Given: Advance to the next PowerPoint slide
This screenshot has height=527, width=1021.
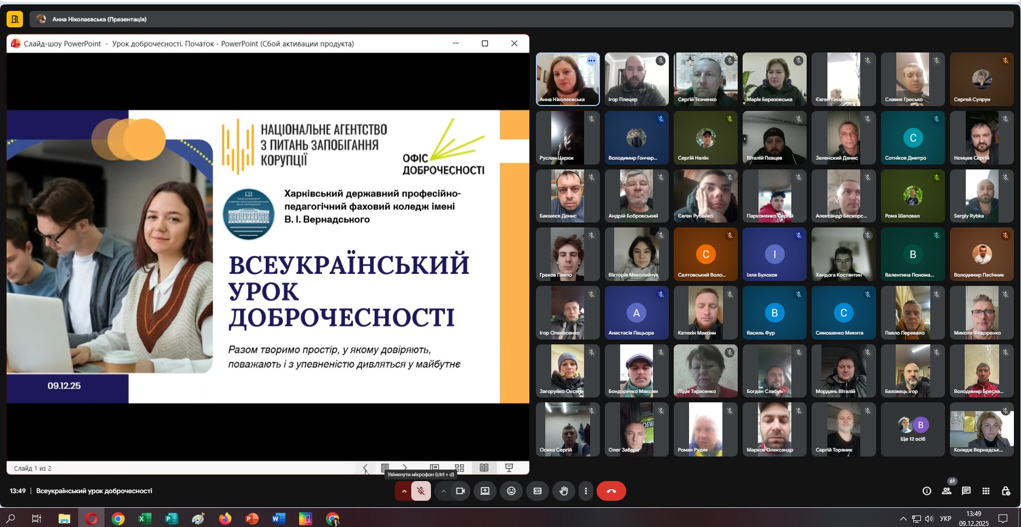Looking at the screenshot, I should (405, 468).
